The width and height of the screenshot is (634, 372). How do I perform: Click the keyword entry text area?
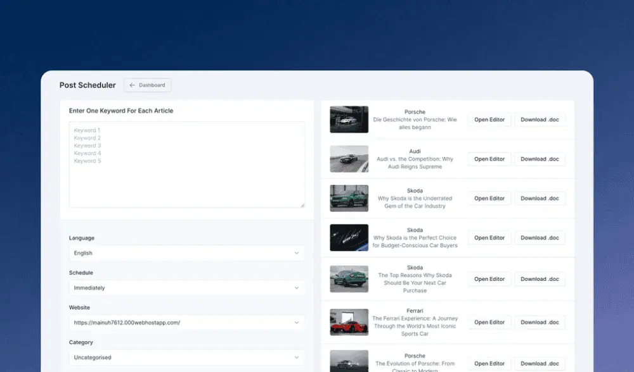pyautogui.click(x=186, y=164)
